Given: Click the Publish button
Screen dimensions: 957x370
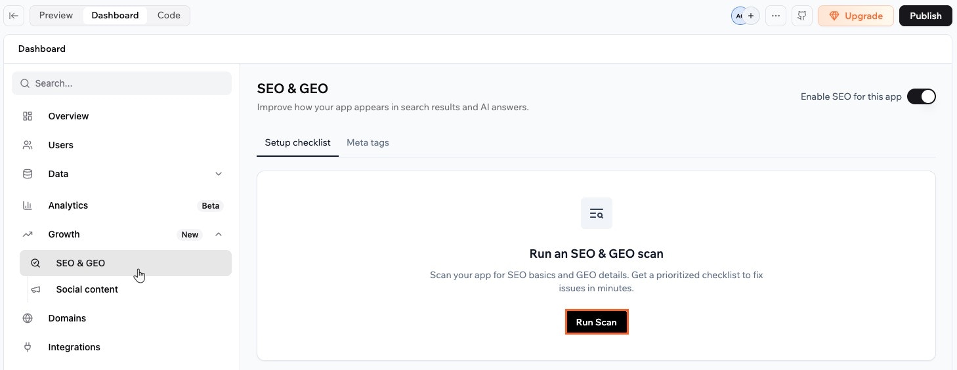Looking at the screenshot, I should pyautogui.click(x=925, y=16).
